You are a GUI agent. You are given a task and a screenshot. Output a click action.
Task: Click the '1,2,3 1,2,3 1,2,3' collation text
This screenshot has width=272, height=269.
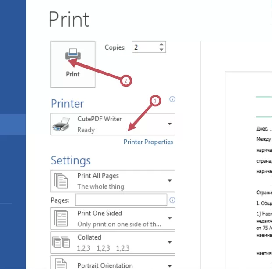tap(103, 248)
